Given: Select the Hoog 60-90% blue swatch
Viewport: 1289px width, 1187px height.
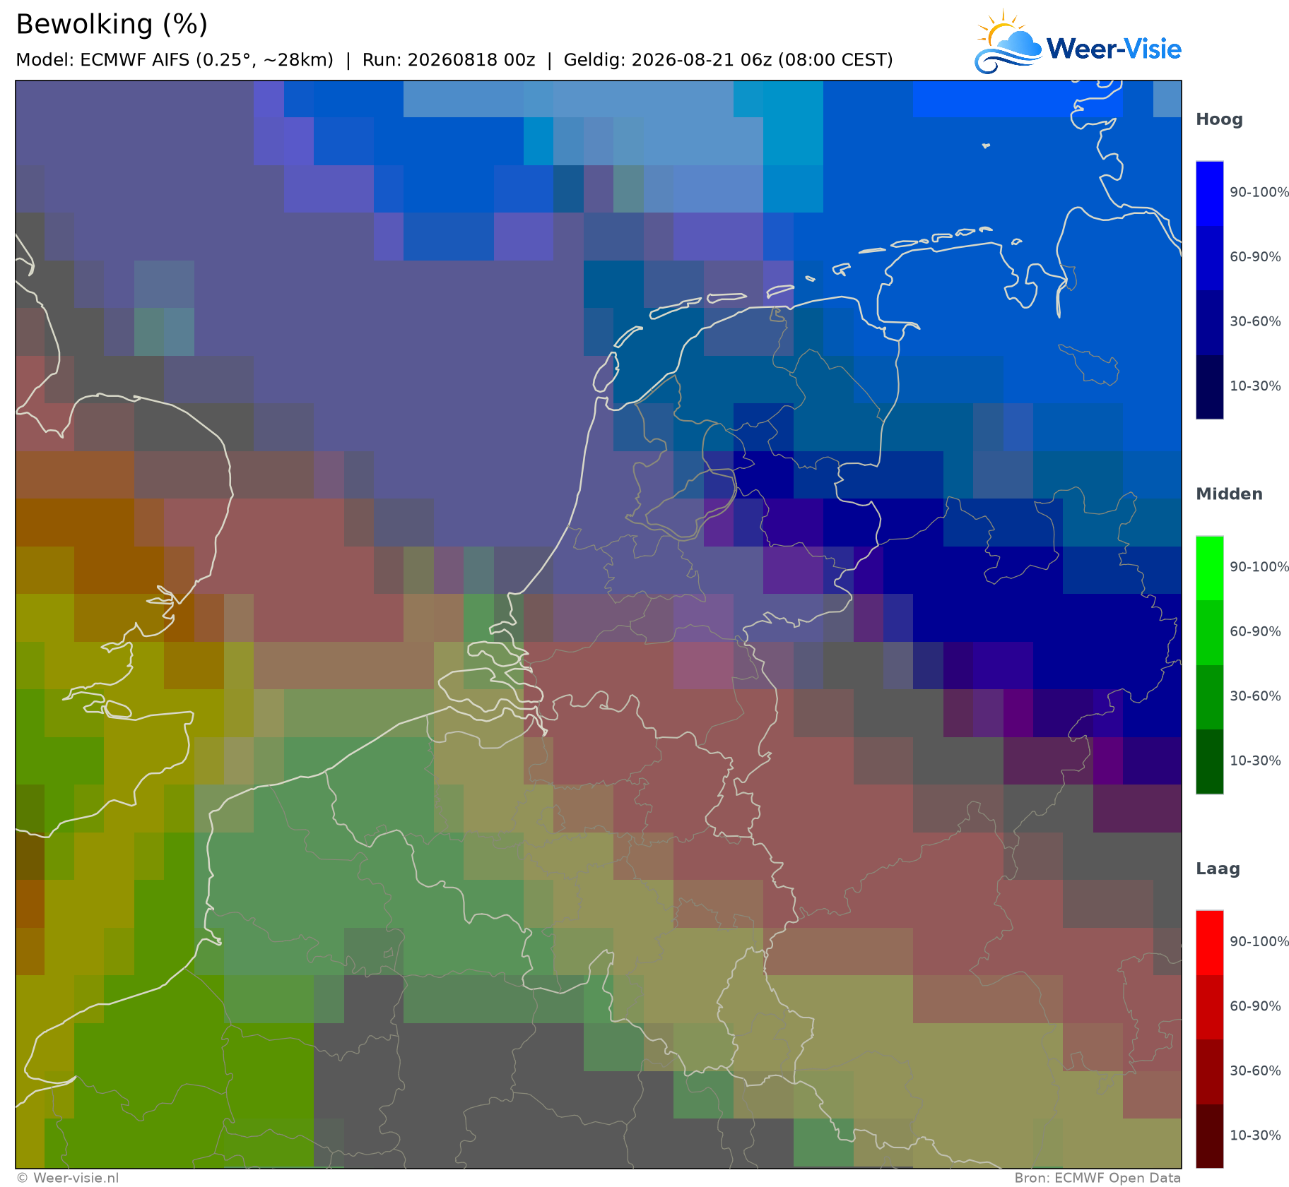Looking at the screenshot, I should [x=1209, y=258].
